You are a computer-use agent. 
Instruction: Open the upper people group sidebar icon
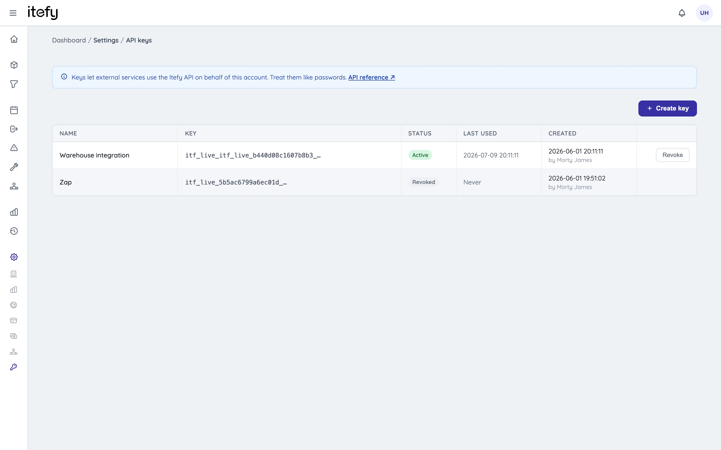click(x=14, y=186)
